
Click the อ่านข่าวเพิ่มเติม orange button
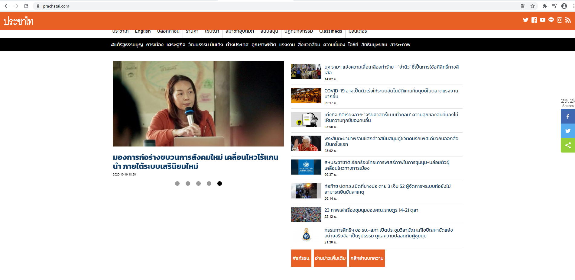coord(330,258)
